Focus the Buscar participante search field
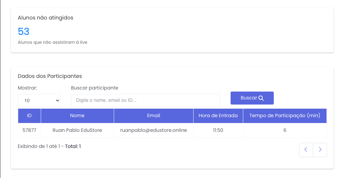344x178 pixels. [145, 100]
